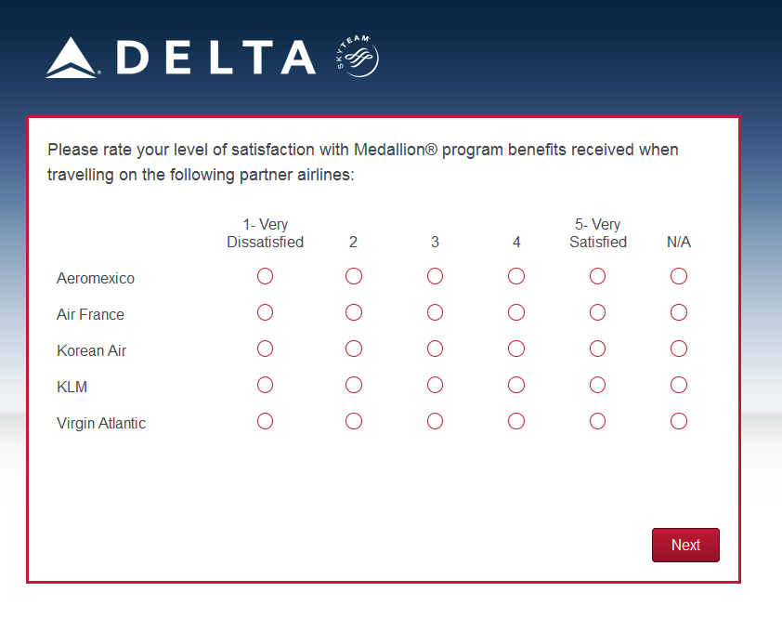Choose rating 3 for Virgin Atlantic

(435, 421)
